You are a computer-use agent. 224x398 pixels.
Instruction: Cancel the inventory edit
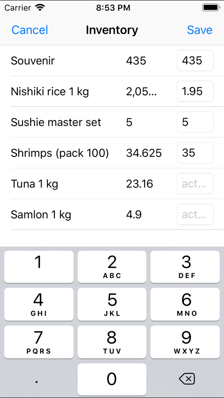click(30, 30)
